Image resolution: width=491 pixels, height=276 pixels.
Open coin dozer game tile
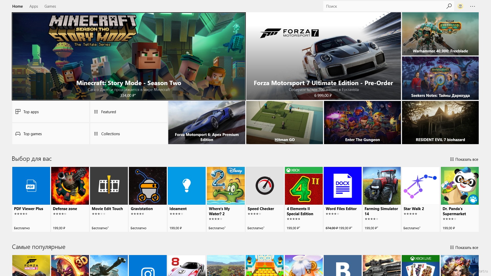pos(265,266)
